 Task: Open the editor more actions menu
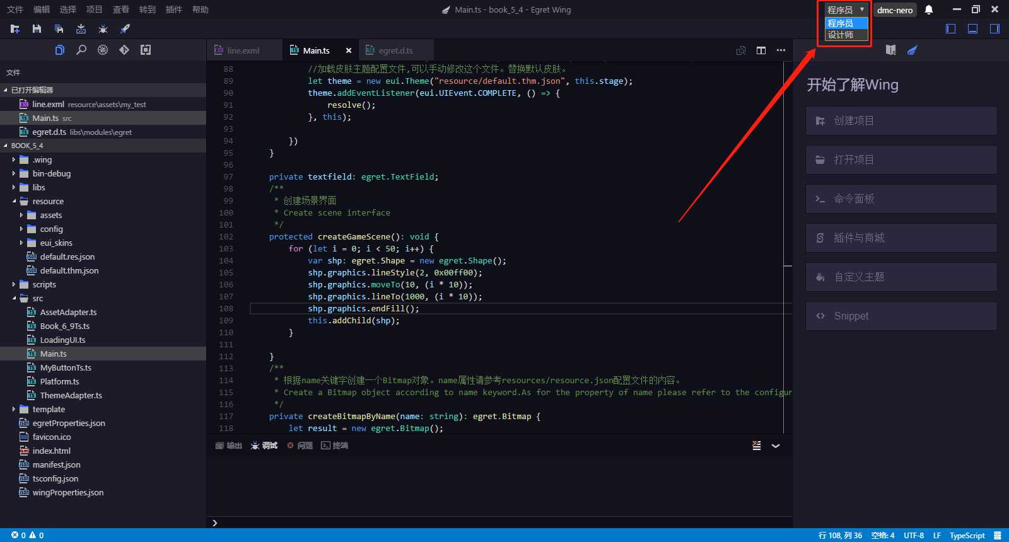tap(781, 50)
